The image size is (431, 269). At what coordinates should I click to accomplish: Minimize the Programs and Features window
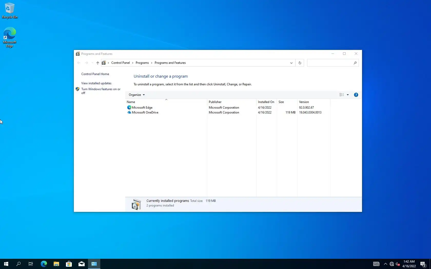[x=332, y=54]
